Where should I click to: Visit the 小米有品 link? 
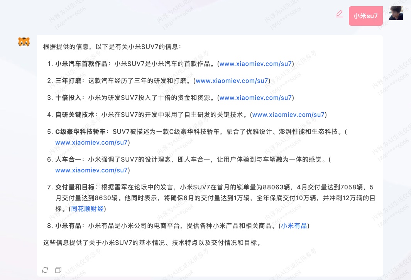click(x=294, y=226)
